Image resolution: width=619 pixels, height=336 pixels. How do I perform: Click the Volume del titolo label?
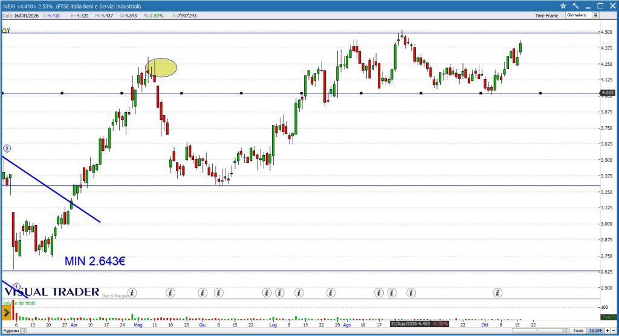point(19,303)
